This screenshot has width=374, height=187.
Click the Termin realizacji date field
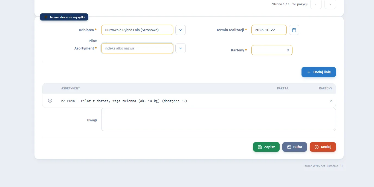269,30
